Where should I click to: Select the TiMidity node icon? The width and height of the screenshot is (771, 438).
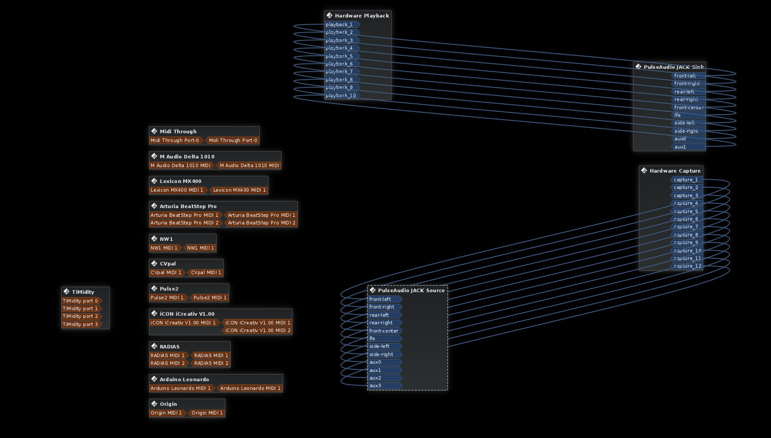[x=66, y=292]
